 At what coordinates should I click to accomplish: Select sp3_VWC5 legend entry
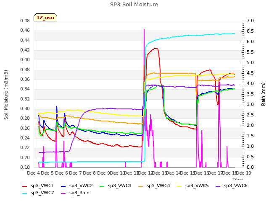[193, 186]
